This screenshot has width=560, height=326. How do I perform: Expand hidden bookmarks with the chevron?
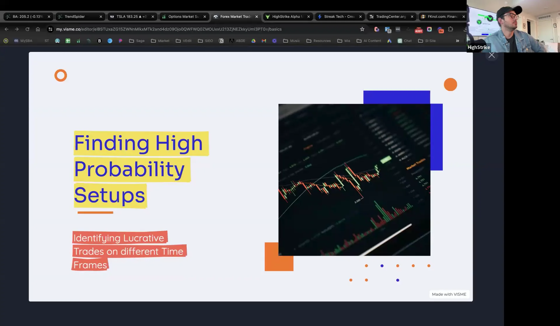tap(457, 41)
